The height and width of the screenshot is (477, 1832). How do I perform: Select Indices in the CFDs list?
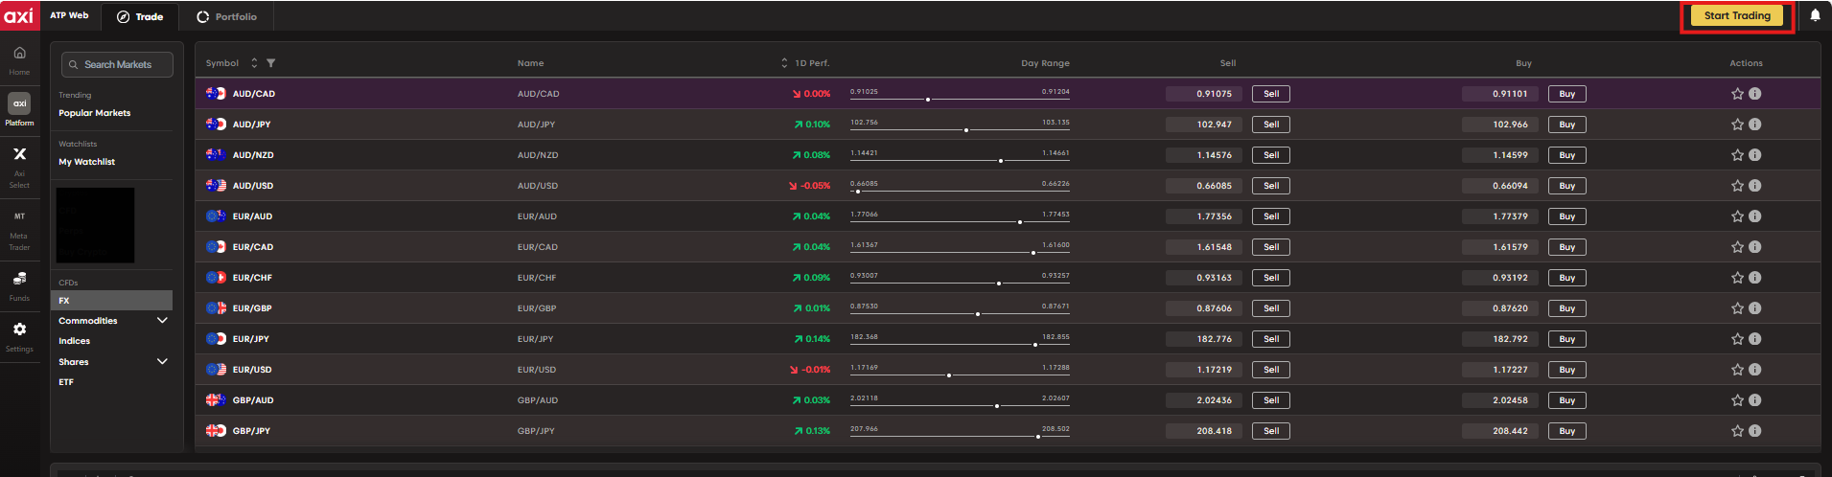[x=75, y=341]
